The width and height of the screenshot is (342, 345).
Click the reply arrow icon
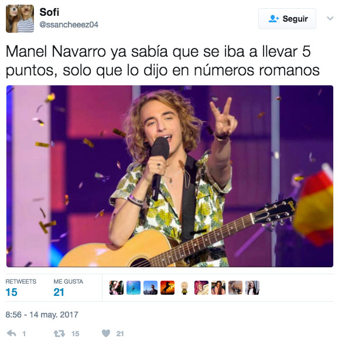point(12,333)
